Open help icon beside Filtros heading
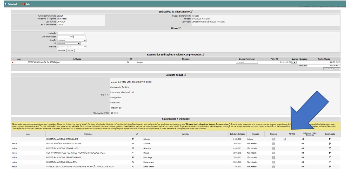This screenshot has width=348, height=170. pyautogui.click(x=179, y=28)
